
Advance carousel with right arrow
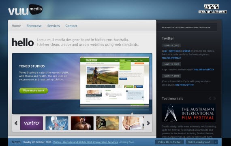click(x=148, y=123)
